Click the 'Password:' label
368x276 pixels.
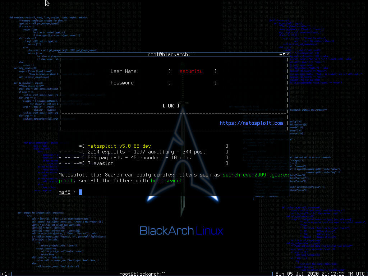[123, 83]
